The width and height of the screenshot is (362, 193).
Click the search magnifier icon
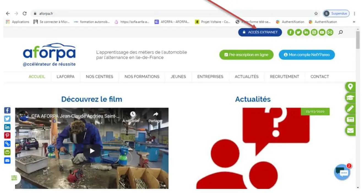point(341,32)
